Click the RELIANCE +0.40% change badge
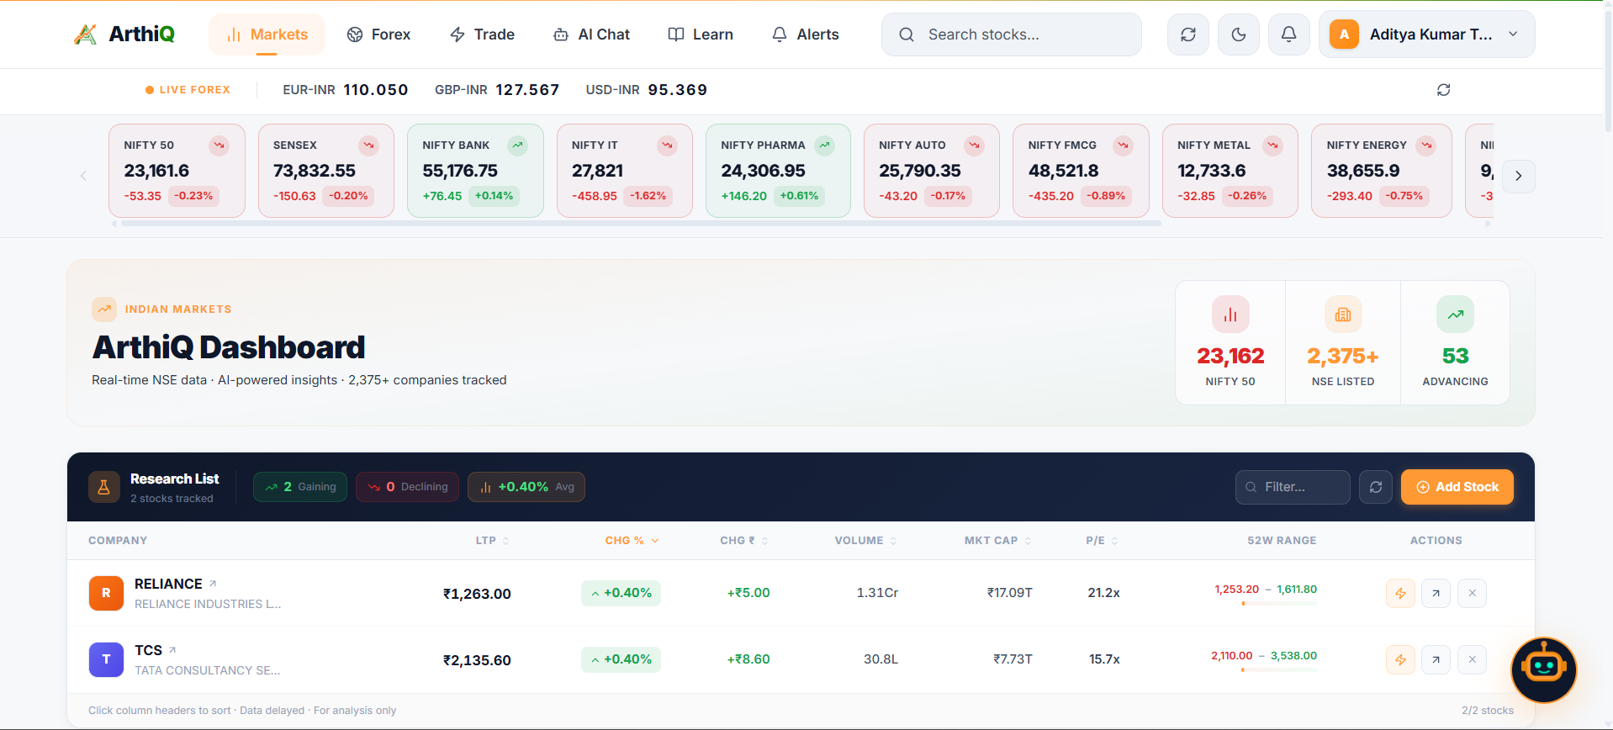The image size is (1613, 730). pyautogui.click(x=621, y=593)
